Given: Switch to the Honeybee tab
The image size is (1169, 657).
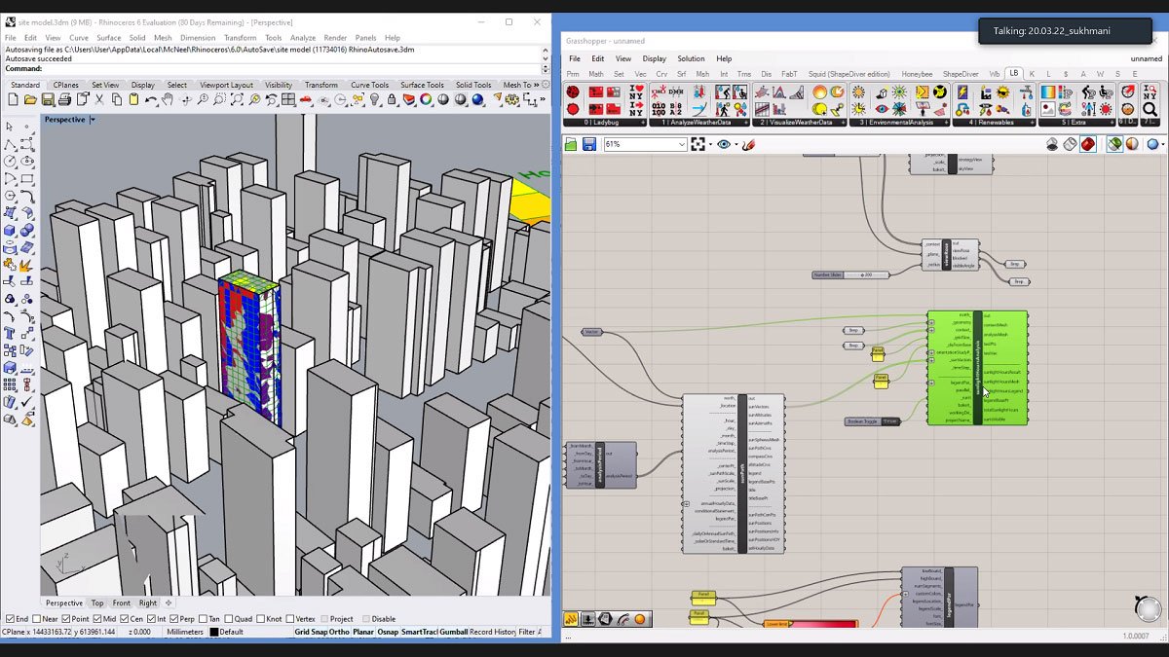Looking at the screenshot, I should (916, 74).
